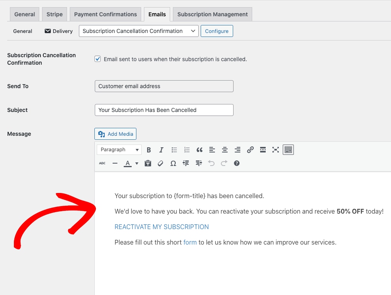Apply the current text color swatch
Image resolution: width=391 pixels, height=295 pixels.
click(x=127, y=163)
